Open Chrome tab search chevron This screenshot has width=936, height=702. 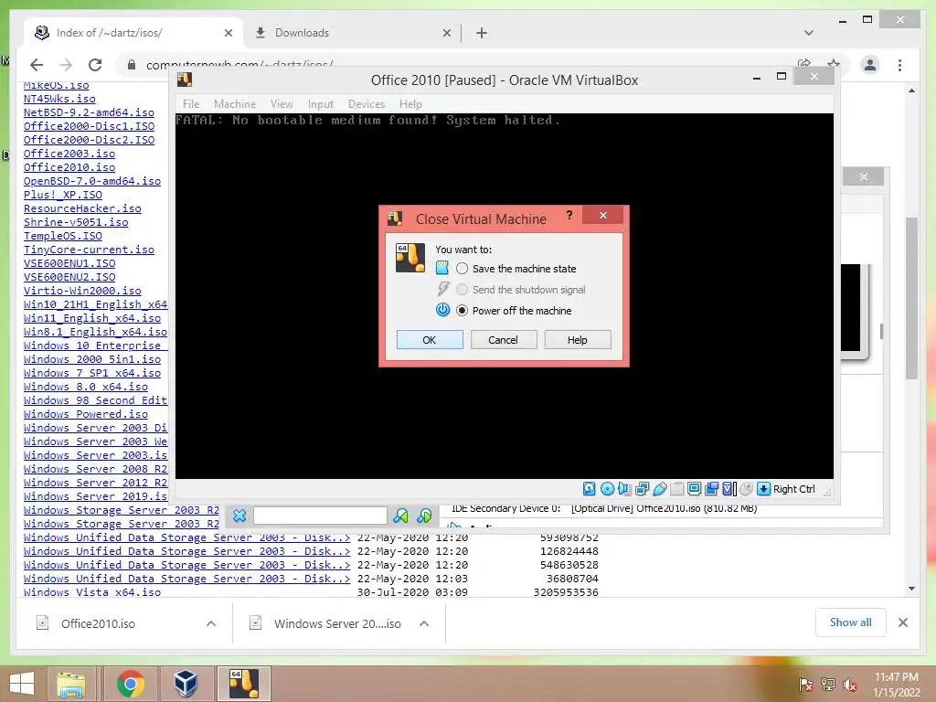click(x=809, y=33)
